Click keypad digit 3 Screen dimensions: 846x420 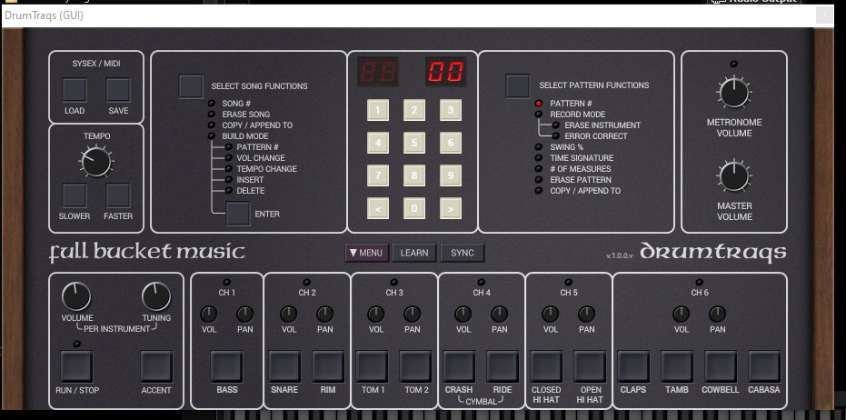(451, 110)
